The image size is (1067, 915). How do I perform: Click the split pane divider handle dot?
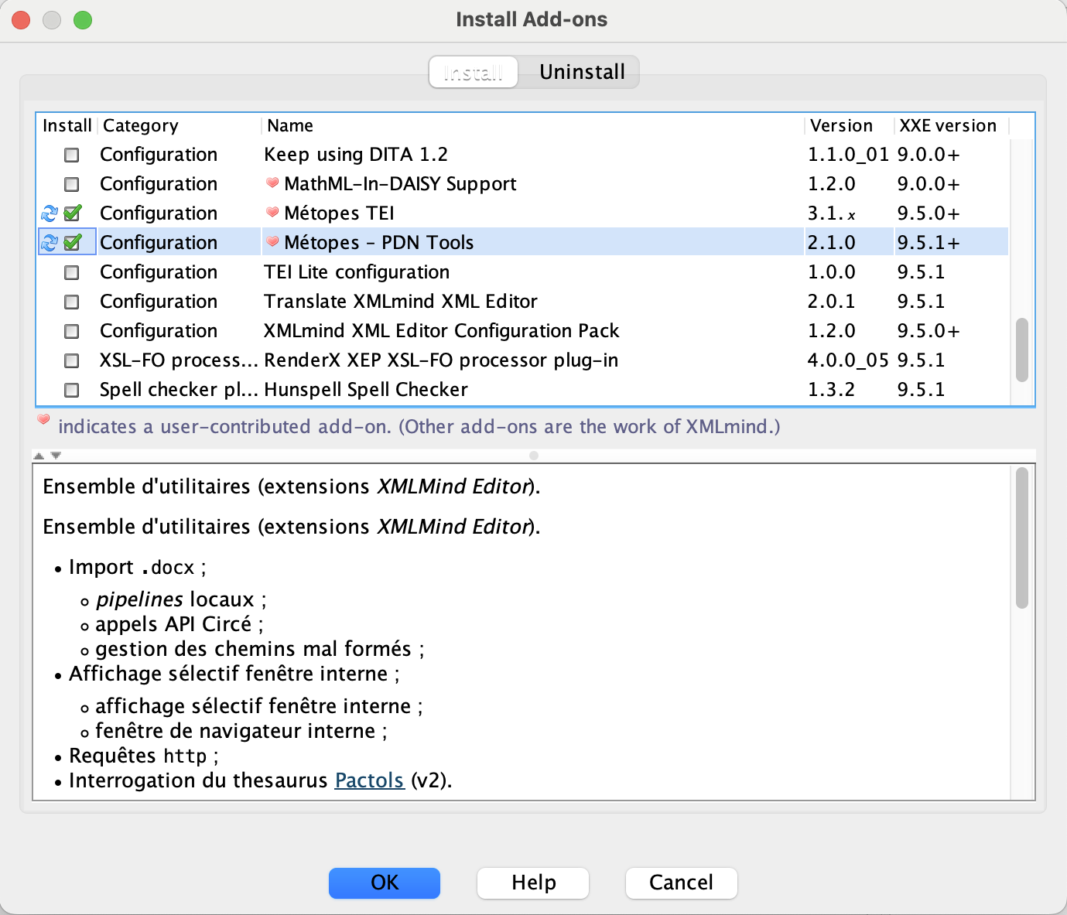point(534,456)
